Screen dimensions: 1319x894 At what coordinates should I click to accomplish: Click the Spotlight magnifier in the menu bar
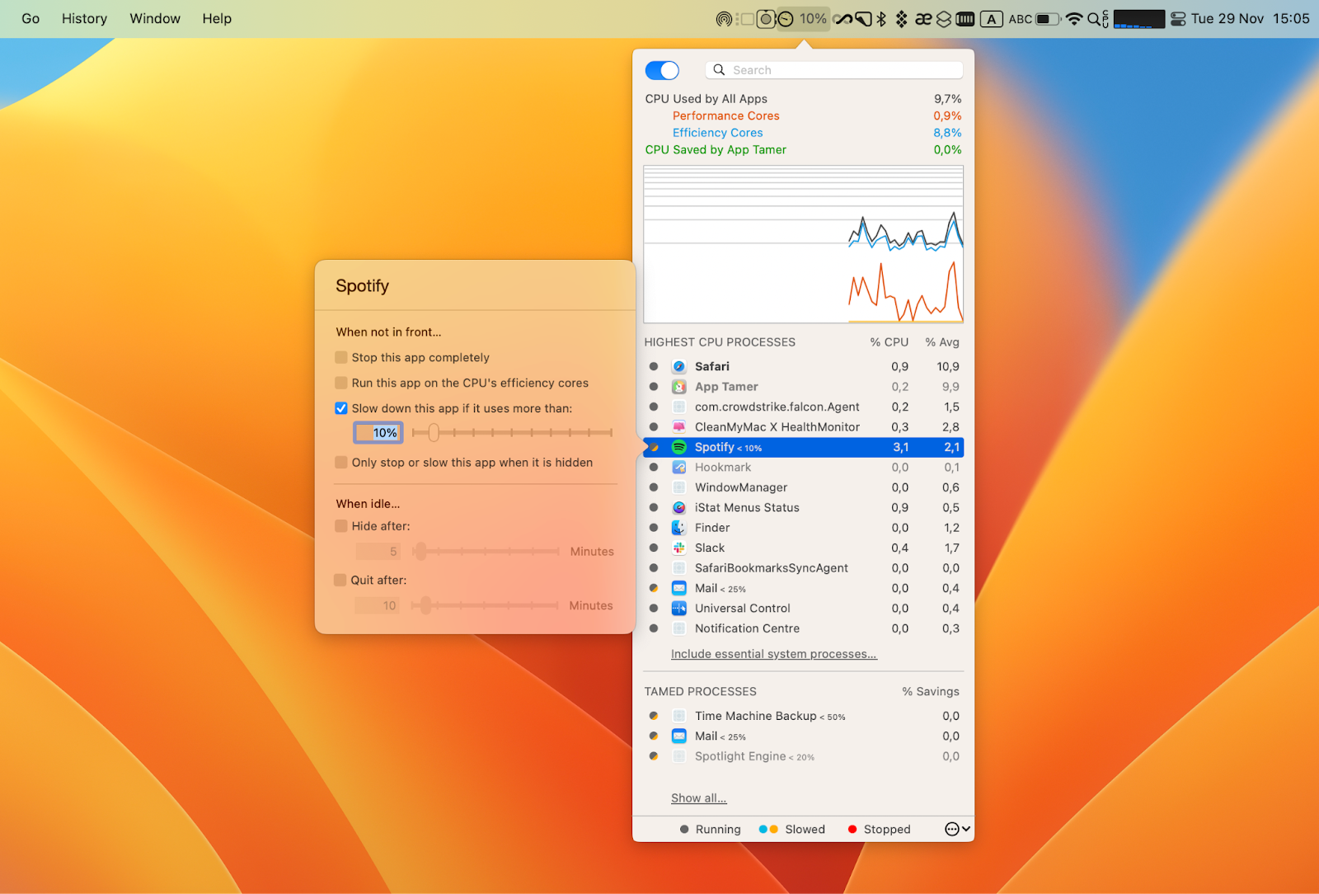pos(1094,19)
